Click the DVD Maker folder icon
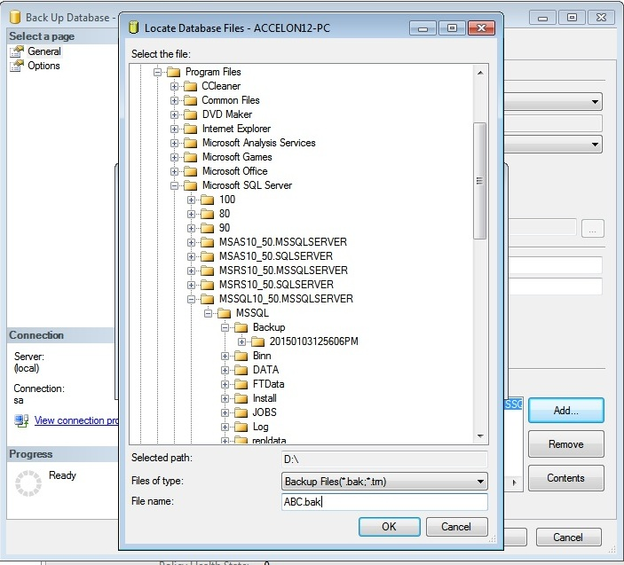Image resolution: width=624 pixels, height=565 pixels. point(191,115)
